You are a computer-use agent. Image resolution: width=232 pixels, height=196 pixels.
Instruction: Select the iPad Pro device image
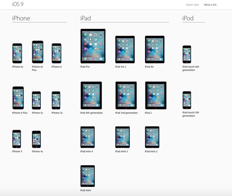point(93,46)
